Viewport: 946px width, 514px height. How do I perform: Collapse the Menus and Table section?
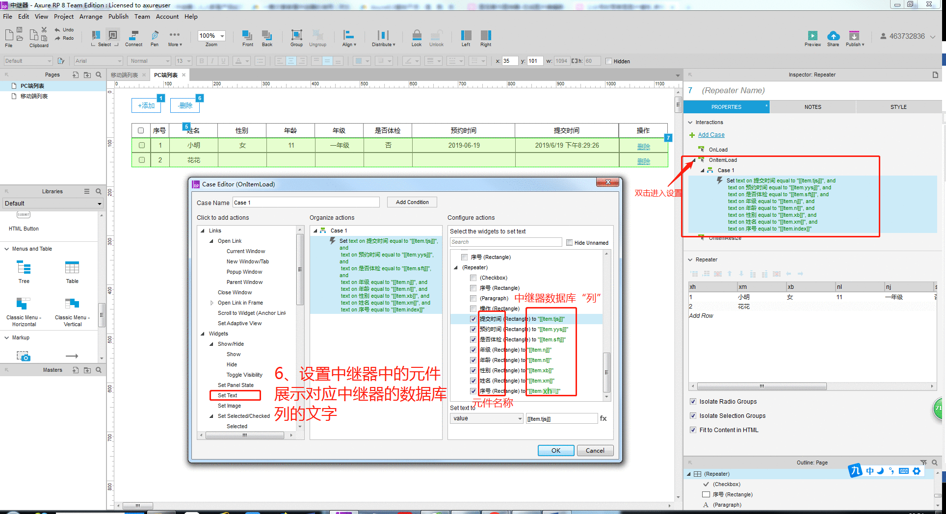[7, 249]
